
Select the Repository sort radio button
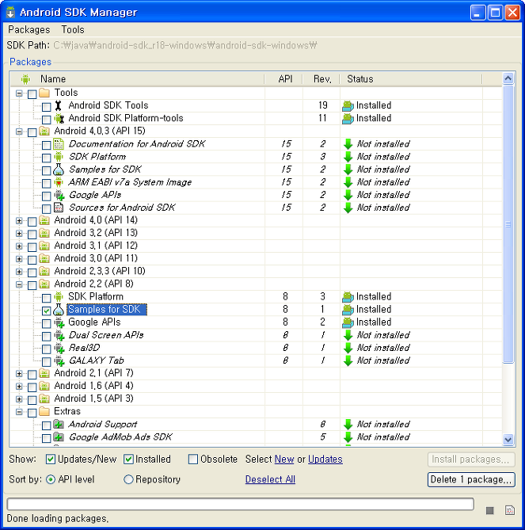click(x=128, y=479)
